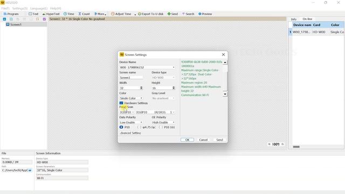Click the Program toolbar icon

point(11,14)
